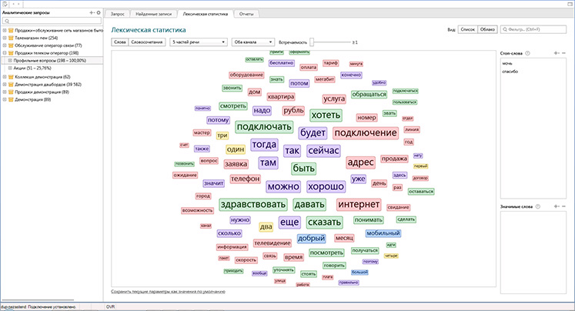Click the plus icon in the Стоп-слова header

click(557, 53)
